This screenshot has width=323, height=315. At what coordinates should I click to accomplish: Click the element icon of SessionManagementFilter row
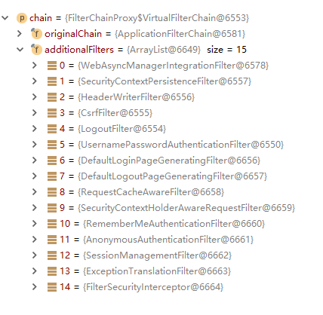pyautogui.click(x=52, y=255)
